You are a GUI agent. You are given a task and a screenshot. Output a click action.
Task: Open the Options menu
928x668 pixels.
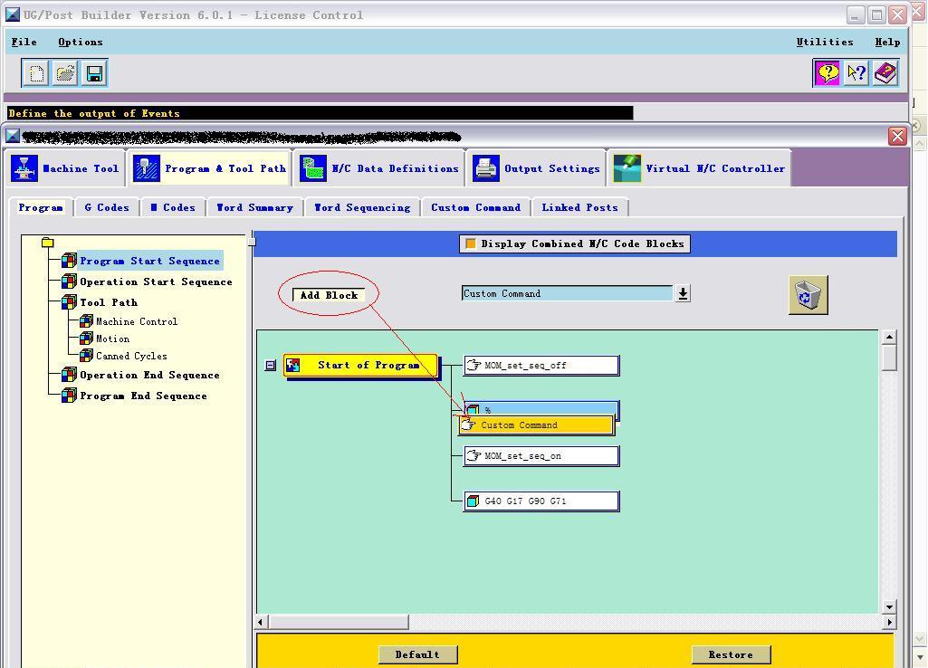click(81, 42)
